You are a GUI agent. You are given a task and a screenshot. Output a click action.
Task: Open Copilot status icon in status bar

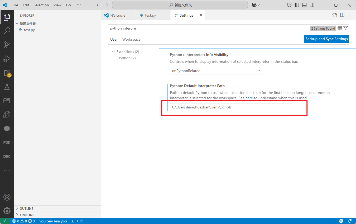click(341, 221)
